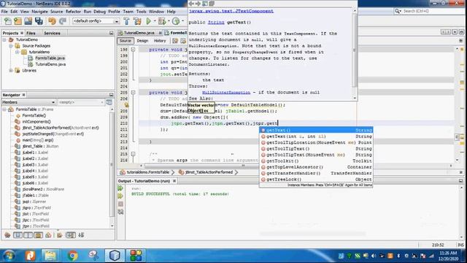Rerun via the top Output green arrow
Viewport: 467px width, 263px height.
click(x=120, y=188)
